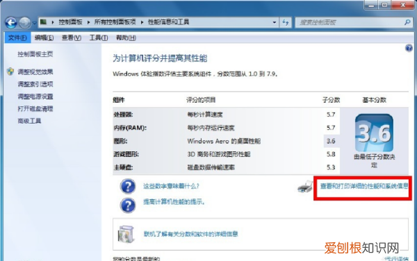Click the question icon beside 提高计算机性能的提示
The height and width of the screenshot is (261, 417).
[128, 205]
